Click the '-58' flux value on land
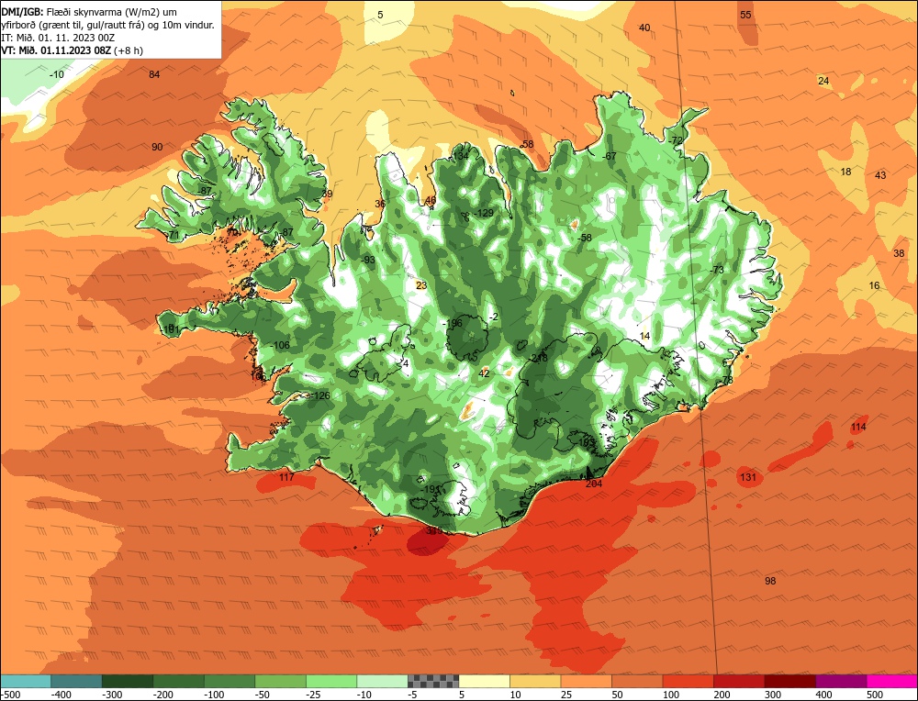Image resolution: width=918 pixels, height=701 pixels. tap(584, 239)
